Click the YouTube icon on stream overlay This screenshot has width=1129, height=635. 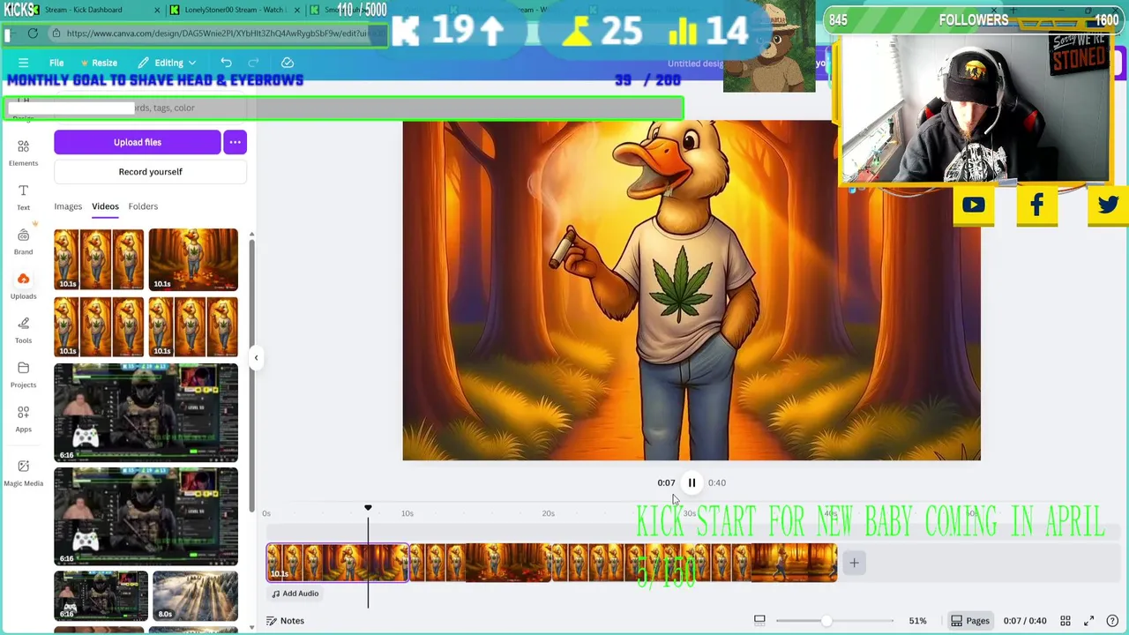coord(974,205)
